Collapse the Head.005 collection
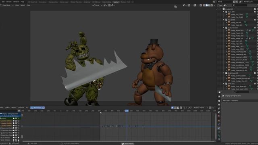 224,20
